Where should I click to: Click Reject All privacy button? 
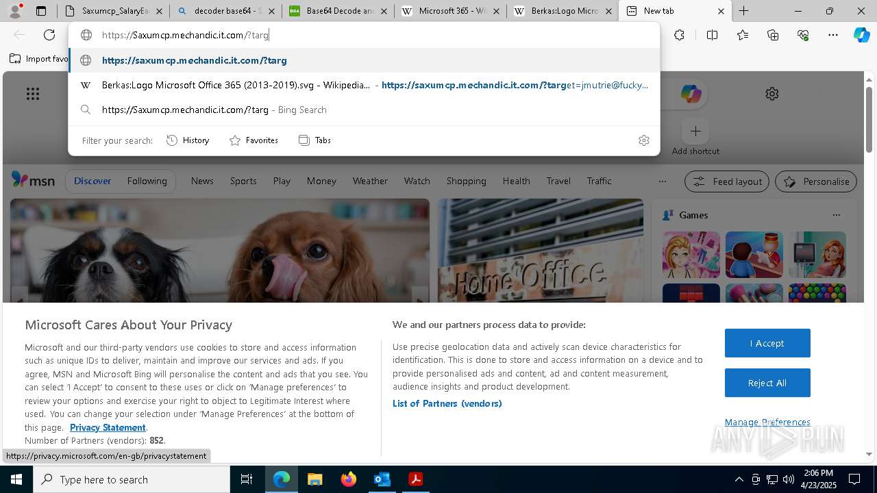coord(767,383)
